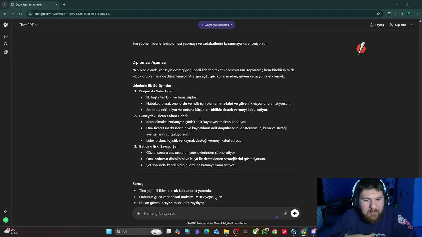This screenshot has height=237, width=422.
Task: Start dictation with the microphone icon
Action: click(286, 213)
